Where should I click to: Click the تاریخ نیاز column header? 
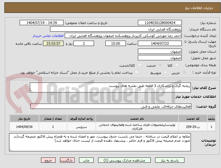[24, 119]
